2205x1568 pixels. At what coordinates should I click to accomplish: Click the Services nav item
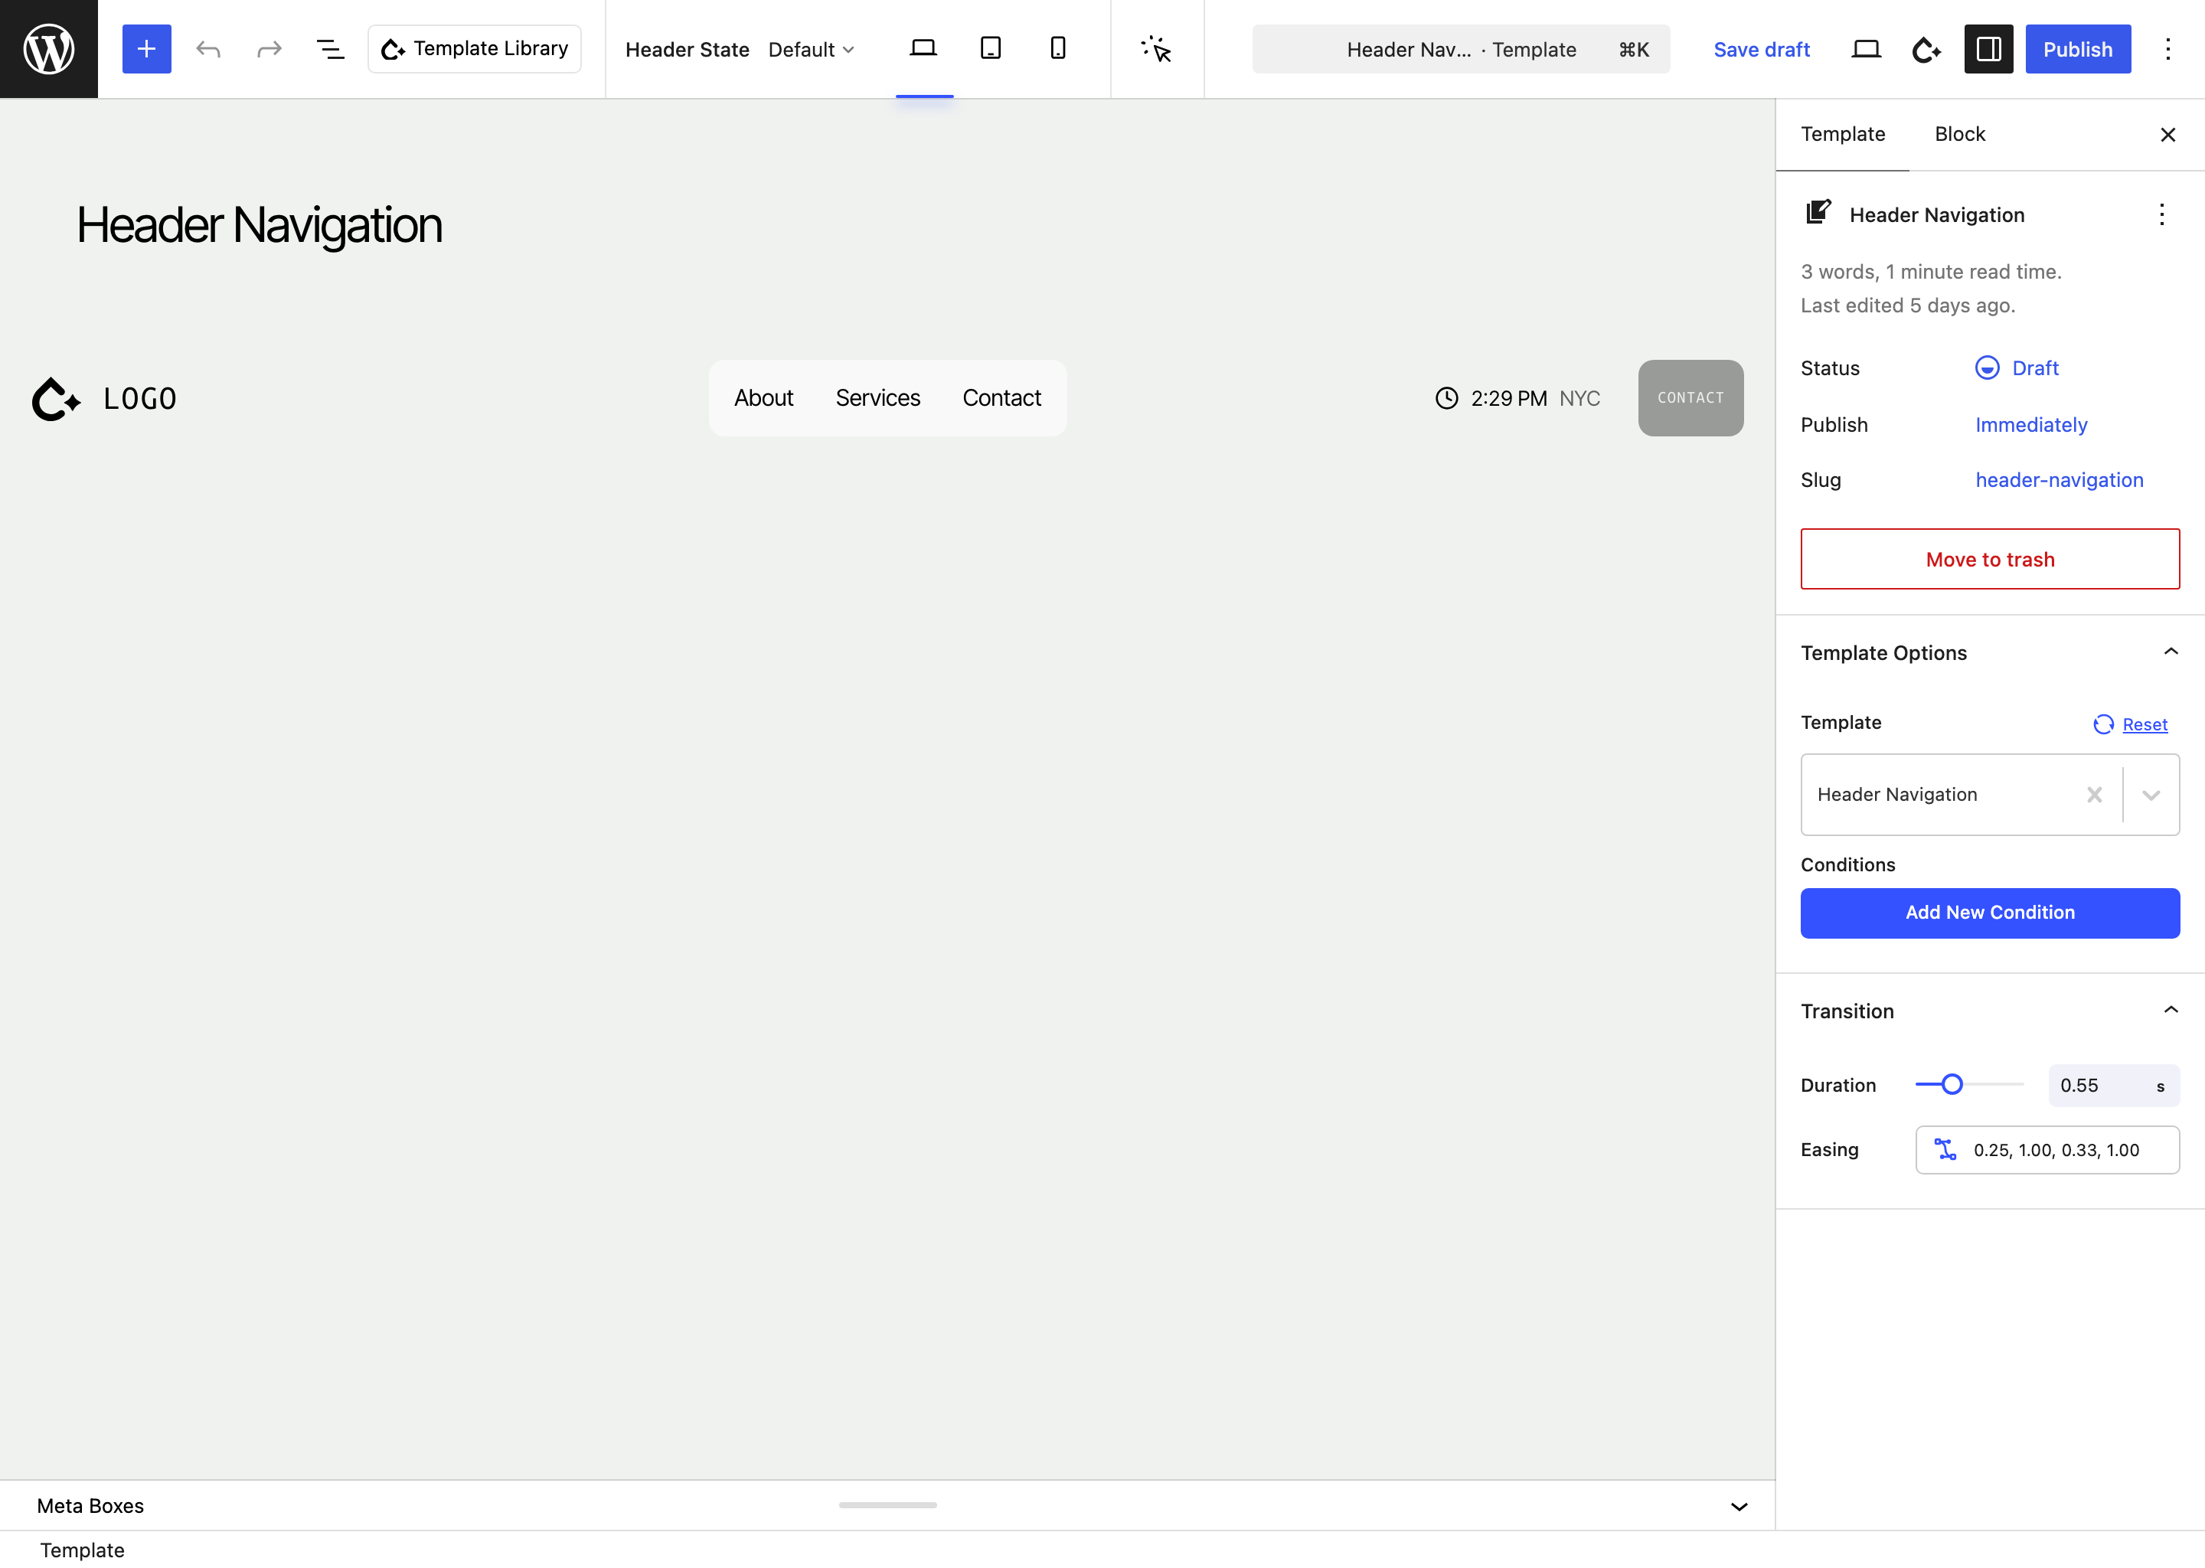pos(877,398)
